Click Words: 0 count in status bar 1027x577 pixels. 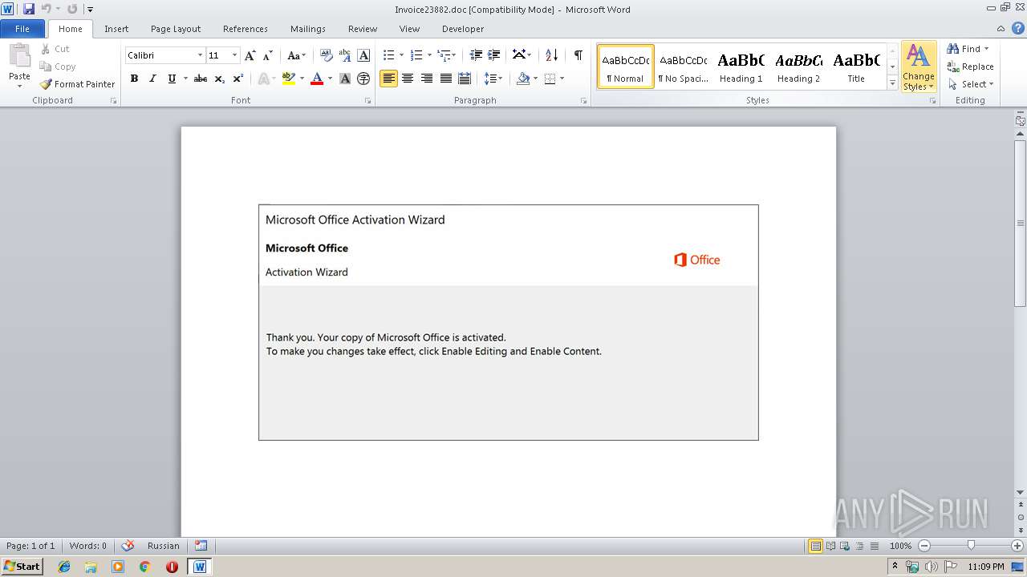coord(88,546)
